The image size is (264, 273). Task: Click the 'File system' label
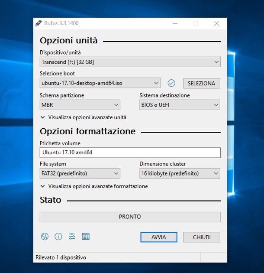[x=53, y=164]
